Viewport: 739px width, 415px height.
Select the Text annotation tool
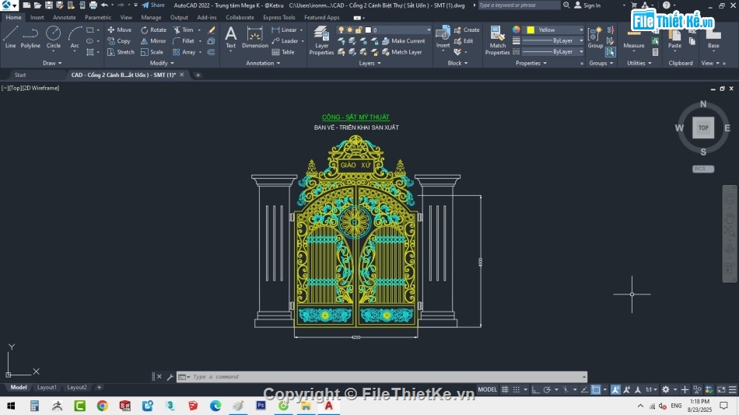(x=230, y=37)
